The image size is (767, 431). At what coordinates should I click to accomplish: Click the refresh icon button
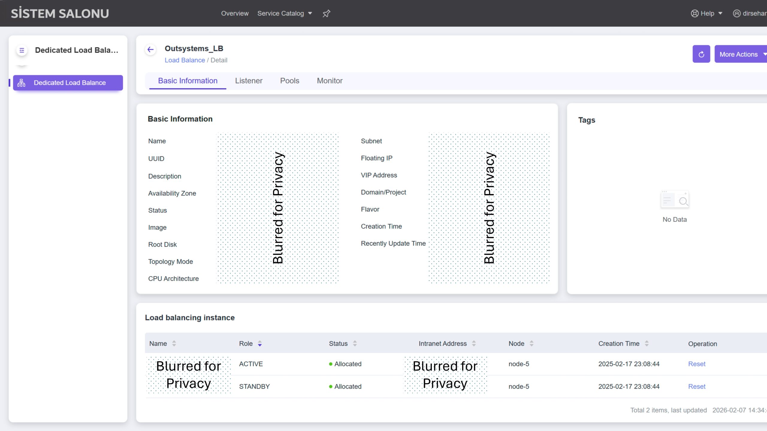(x=701, y=54)
